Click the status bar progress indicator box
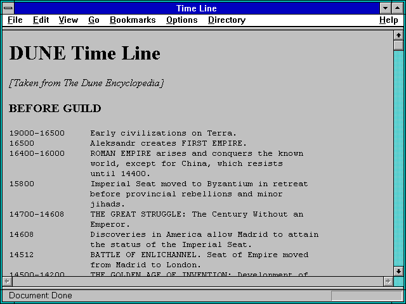Screen dimensions: 406x304 367,296
